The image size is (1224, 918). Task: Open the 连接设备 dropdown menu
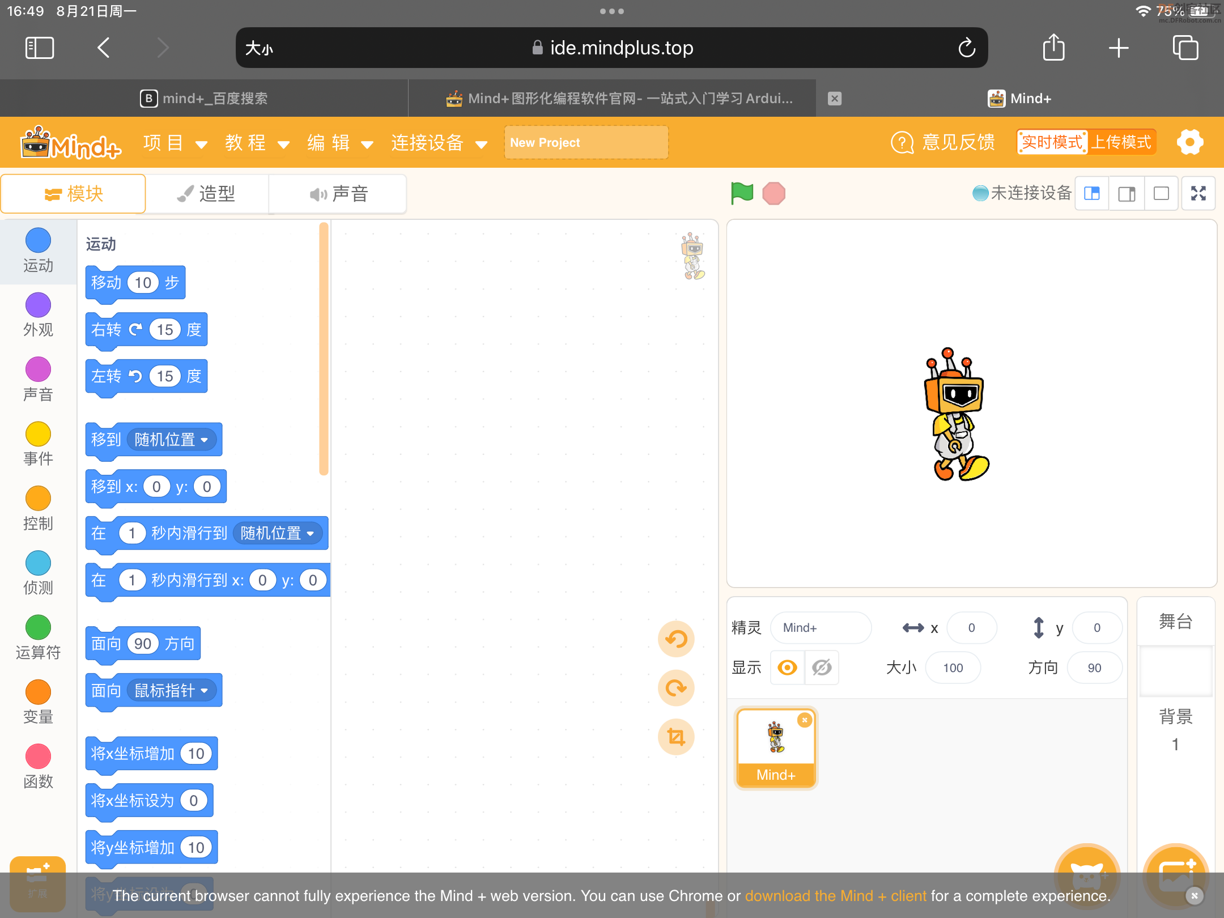[x=439, y=143]
